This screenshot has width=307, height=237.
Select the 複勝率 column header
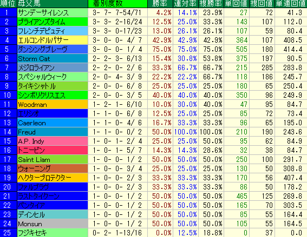[x=211, y=4]
